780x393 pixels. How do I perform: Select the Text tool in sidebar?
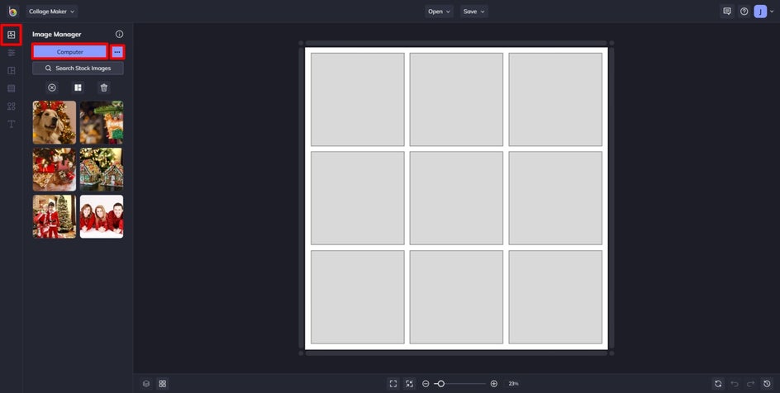12,124
